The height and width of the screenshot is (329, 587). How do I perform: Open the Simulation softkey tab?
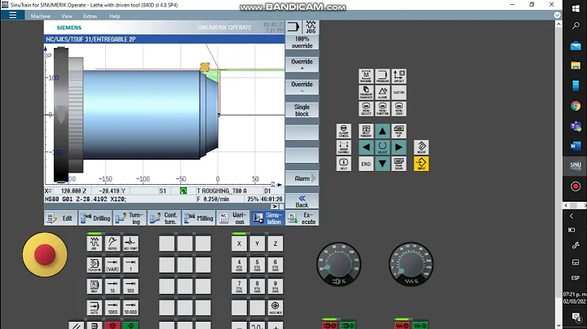[x=267, y=218]
